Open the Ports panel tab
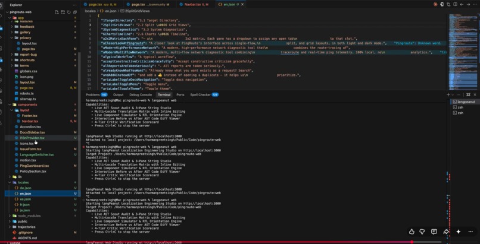Viewport: 480px width, 244px height. 180,95
